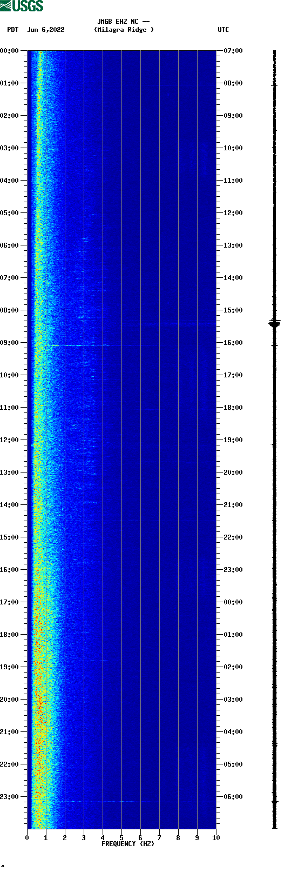Image resolution: width=298 pixels, height=872 pixels.
Task: Click the 04:00 PDT time label
Action: pyautogui.click(x=10, y=181)
